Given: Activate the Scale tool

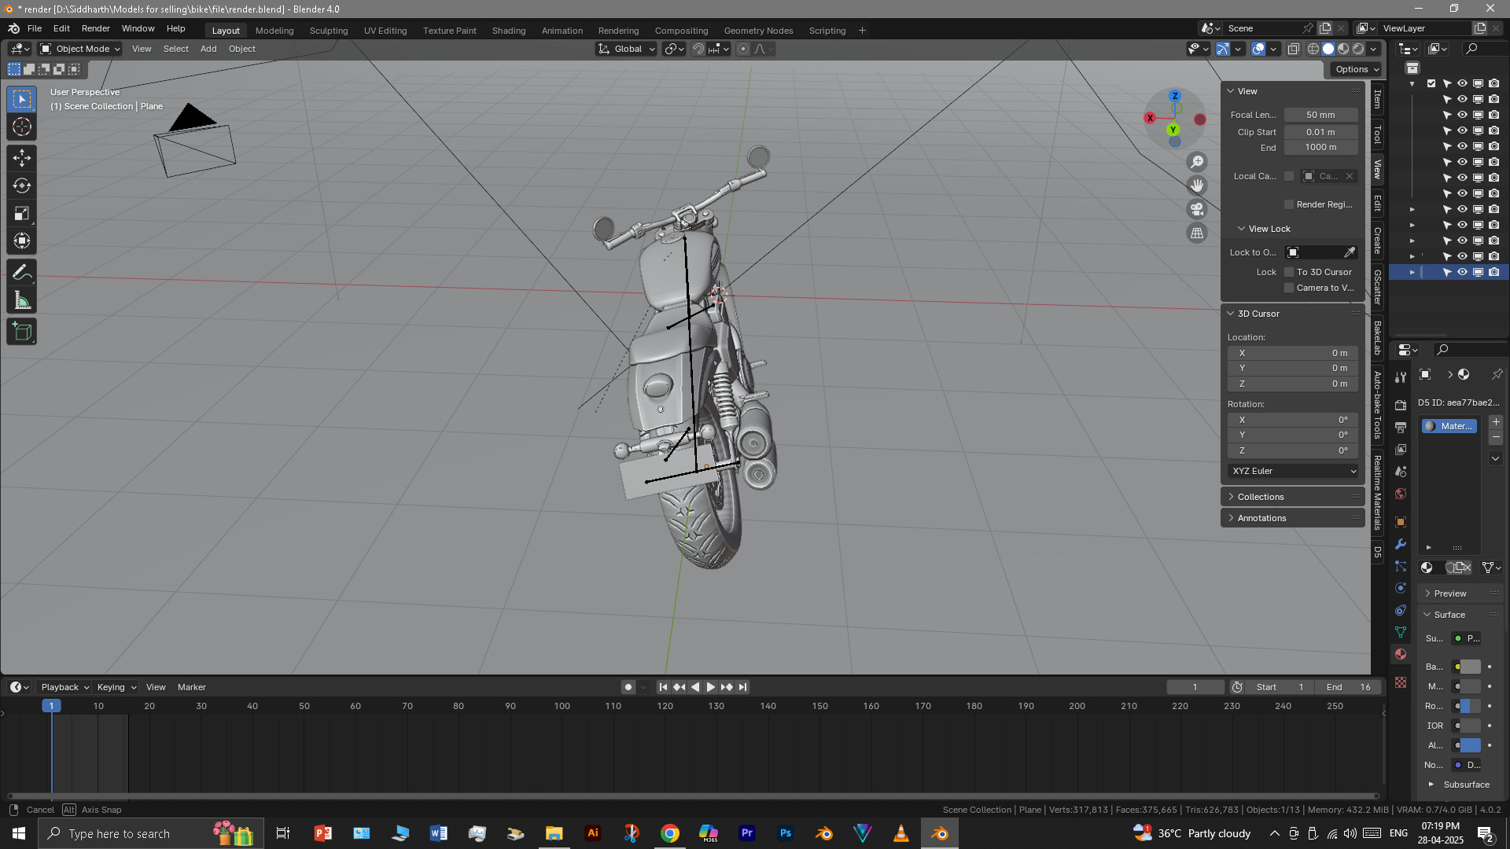Looking at the screenshot, I should pos(22,213).
